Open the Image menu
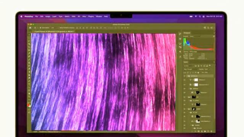The width and height of the screenshot is (244, 137). (48, 16)
